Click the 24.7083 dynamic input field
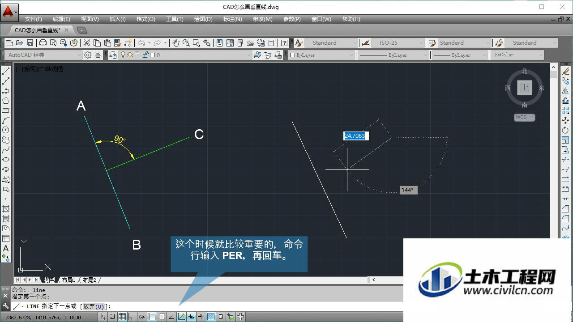Viewport: 573px width, 322px height. 356,136
